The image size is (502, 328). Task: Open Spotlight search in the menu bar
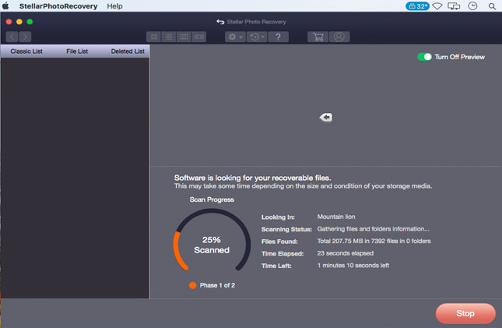tap(492, 6)
